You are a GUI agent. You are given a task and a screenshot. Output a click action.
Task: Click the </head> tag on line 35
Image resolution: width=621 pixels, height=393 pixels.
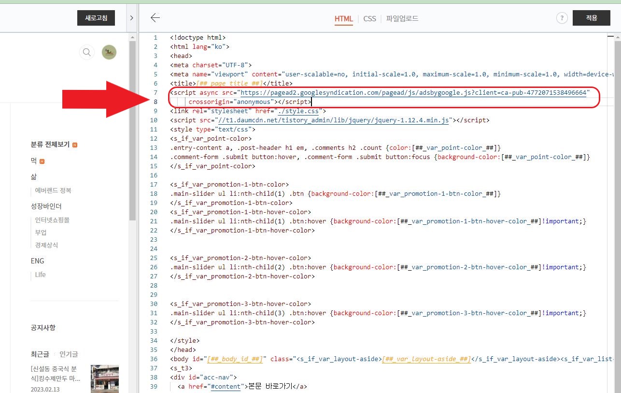click(183, 349)
